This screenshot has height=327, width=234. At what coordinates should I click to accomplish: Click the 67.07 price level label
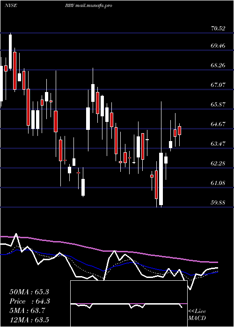218,85
